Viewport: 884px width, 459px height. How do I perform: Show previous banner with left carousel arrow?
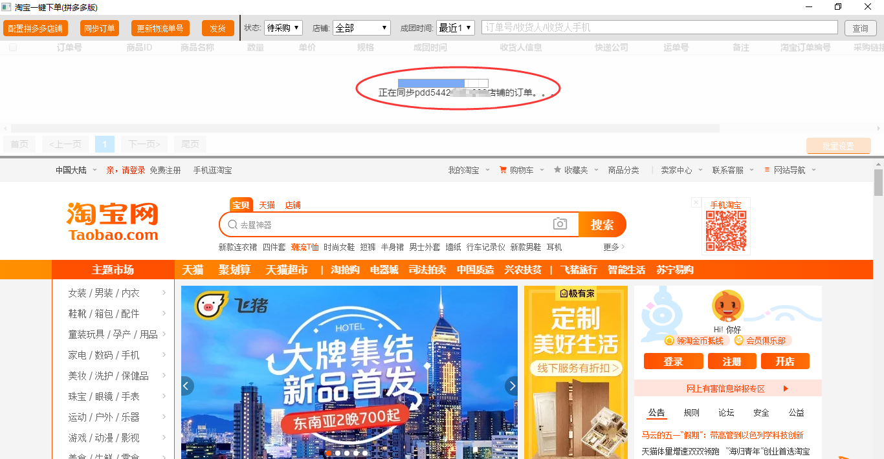[188, 386]
